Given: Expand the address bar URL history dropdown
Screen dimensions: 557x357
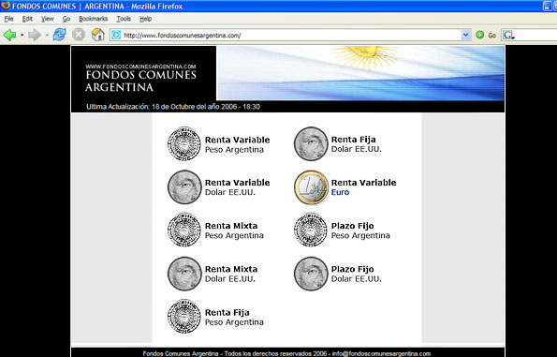Looking at the screenshot, I should click(465, 35).
